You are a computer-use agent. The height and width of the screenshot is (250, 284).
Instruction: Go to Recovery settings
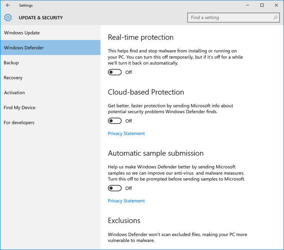click(x=50, y=77)
